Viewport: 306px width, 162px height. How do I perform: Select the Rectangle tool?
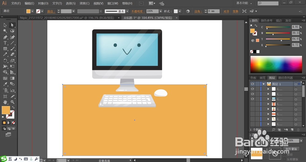pos(5,49)
